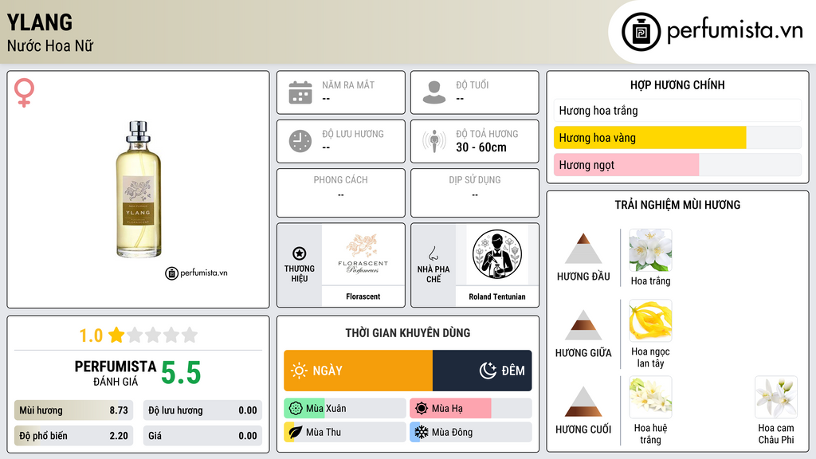
Task: Click the Dịp sử dụng info box
Action: click(475, 193)
